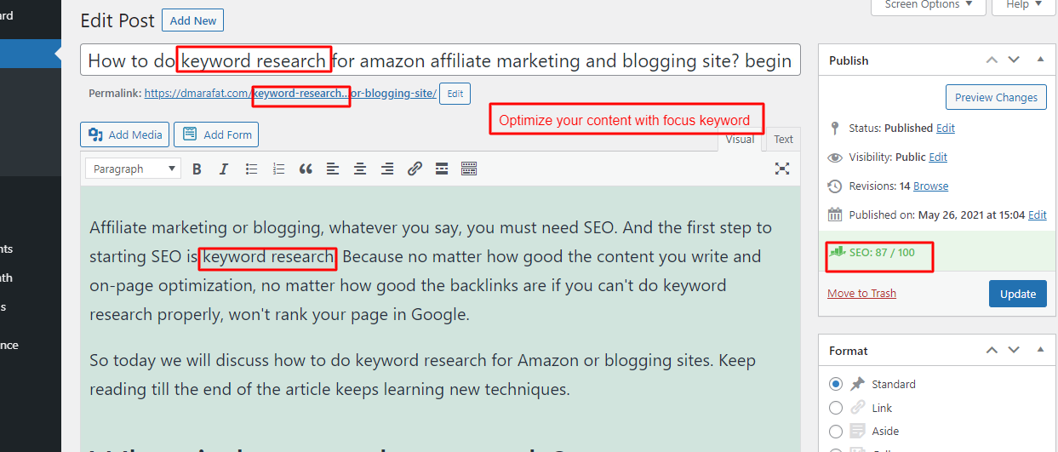The image size is (1058, 452).
Task: Insert a numbered list
Action: pos(278,169)
